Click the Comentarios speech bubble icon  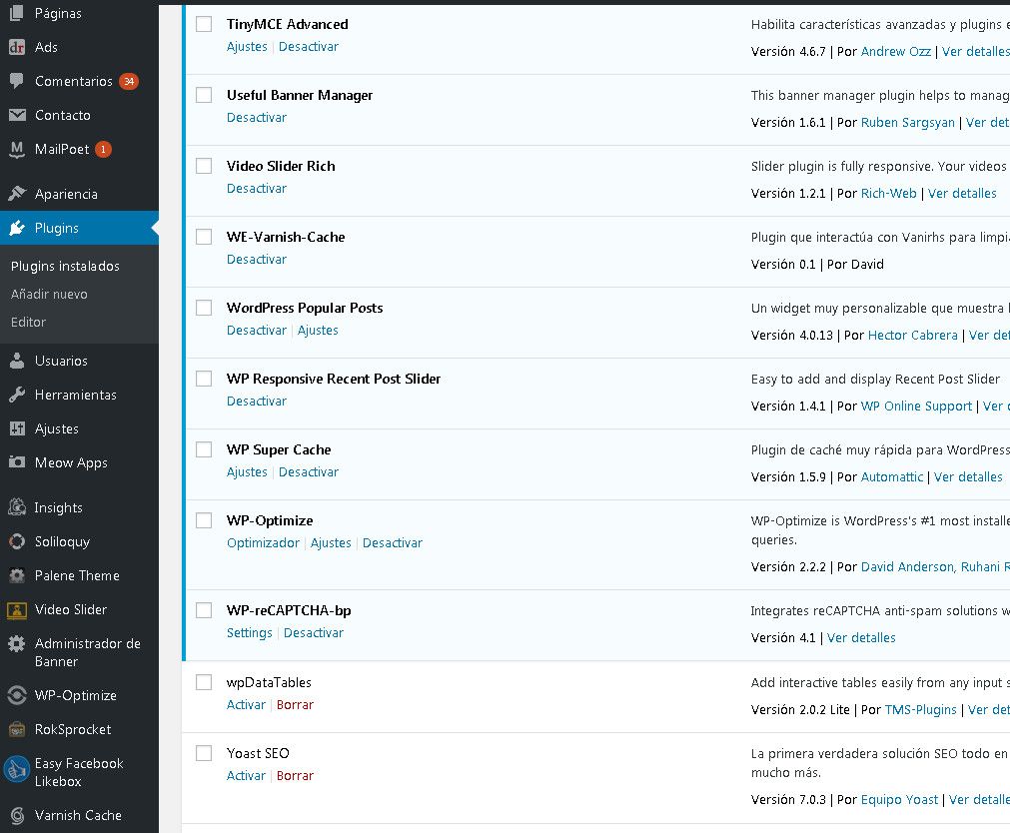(17, 81)
